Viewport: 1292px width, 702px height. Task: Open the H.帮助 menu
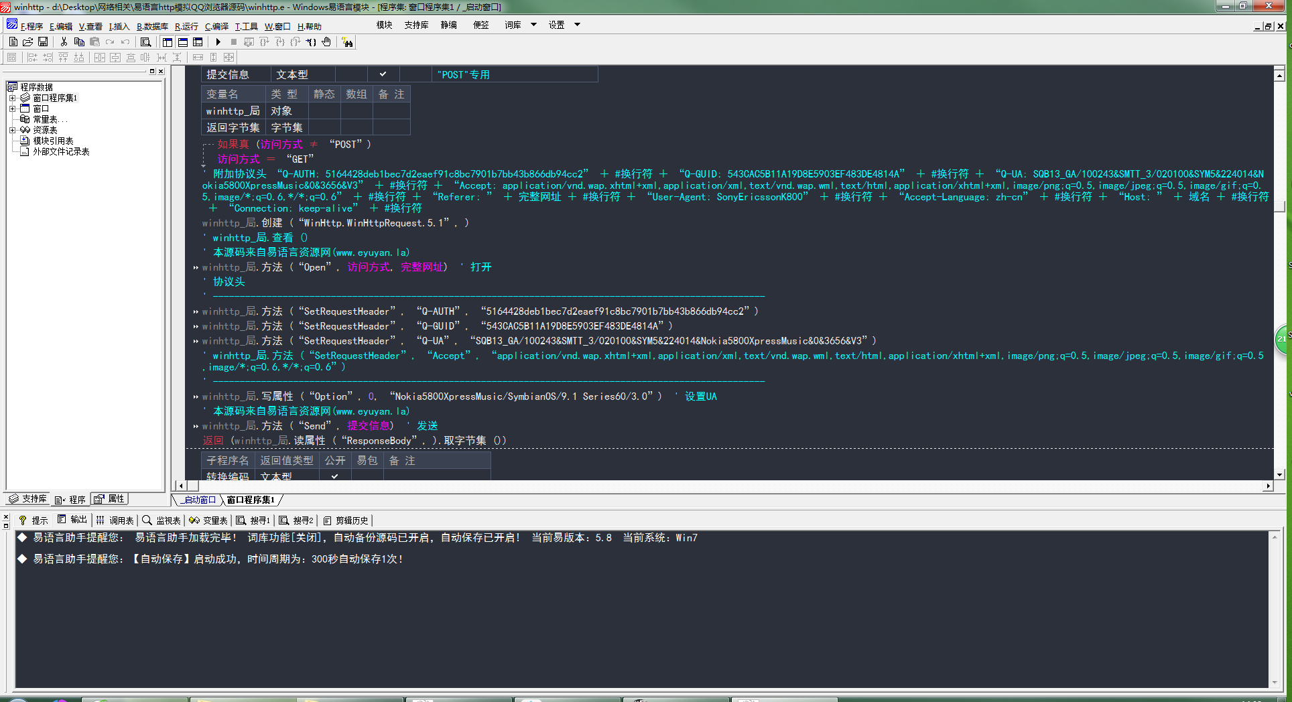tap(310, 27)
